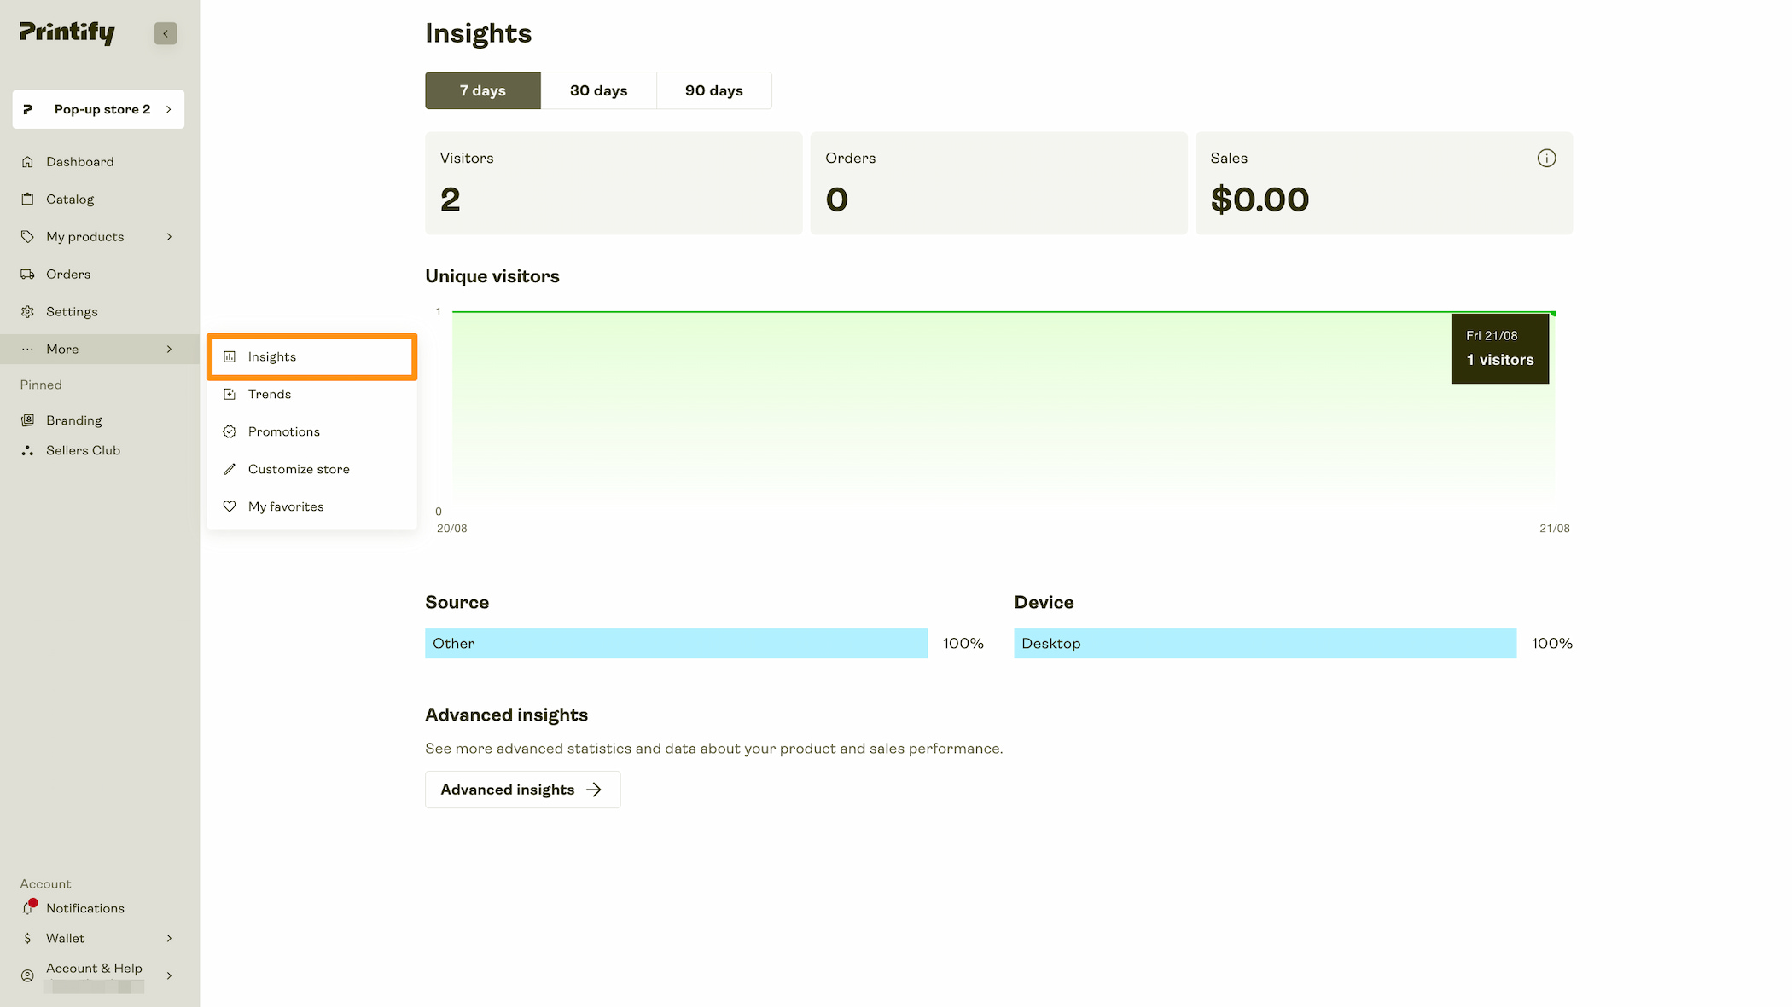Click the Promotions badge icon
The width and height of the screenshot is (1792, 1007).
230,431
